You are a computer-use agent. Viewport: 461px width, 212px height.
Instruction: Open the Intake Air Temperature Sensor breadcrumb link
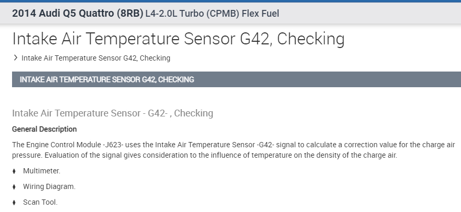[96, 58]
